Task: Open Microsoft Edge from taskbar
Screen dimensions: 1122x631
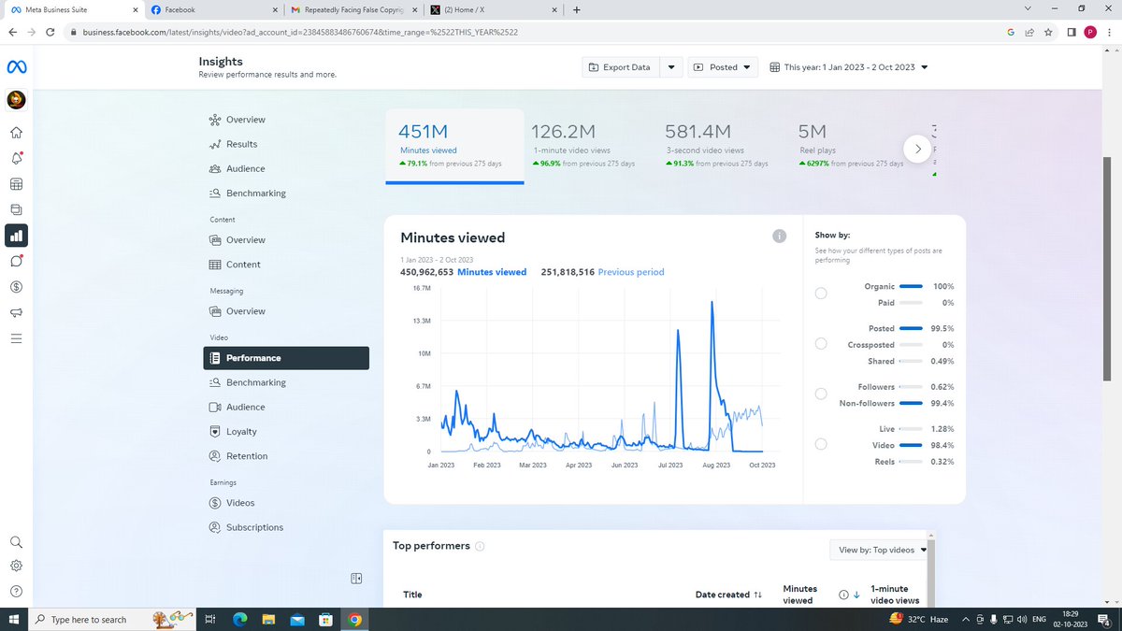Action: [x=238, y=619]
